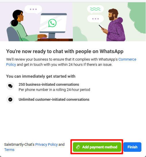Click the "Per phone number in a rolling 24-hour period" line
The height and width of the screenshot is (157, 146).
click(x=54, y=90)
